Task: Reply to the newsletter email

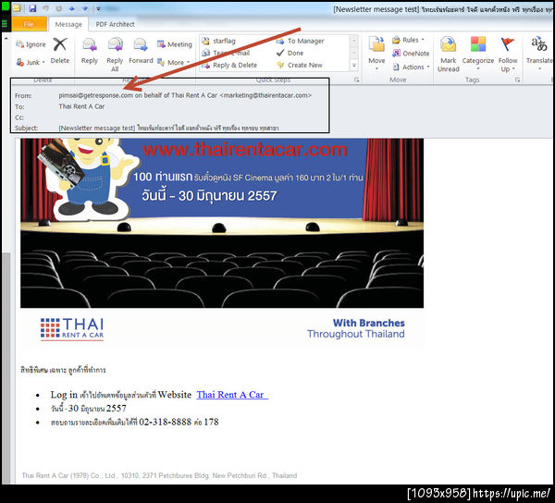Action: (90, 52)
